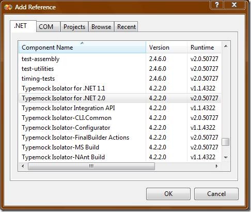Switch to the Browse tab
This screenshot has width=251, height=212.
click(x=101, y=27)
